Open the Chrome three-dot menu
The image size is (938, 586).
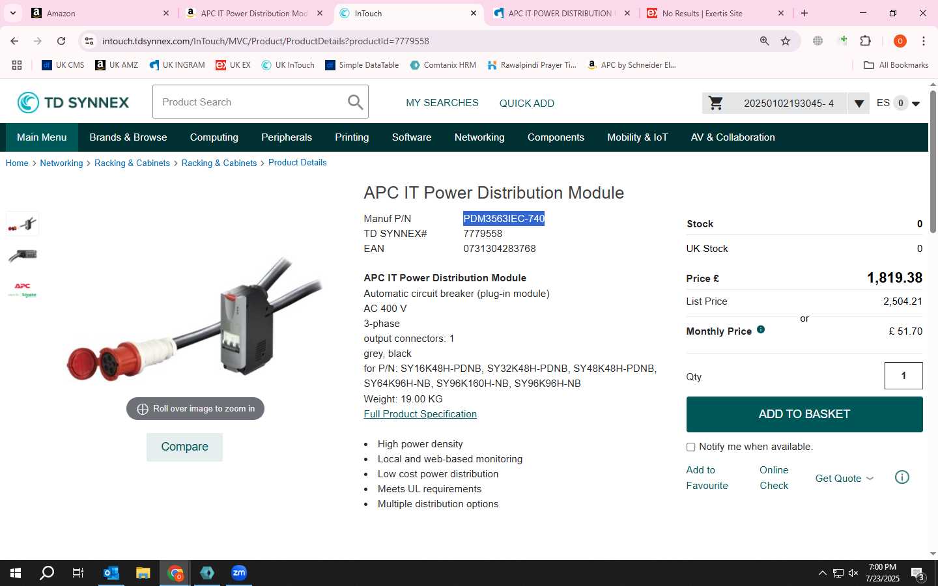924,41
